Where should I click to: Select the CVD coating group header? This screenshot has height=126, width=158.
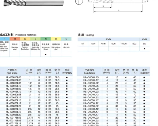(x=145, y=39)
